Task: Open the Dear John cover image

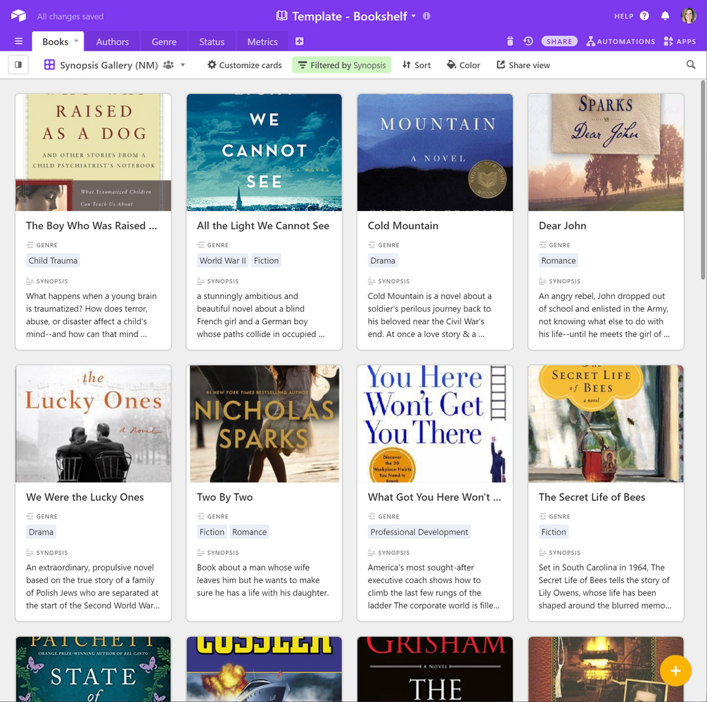Action: coord(606,153)
